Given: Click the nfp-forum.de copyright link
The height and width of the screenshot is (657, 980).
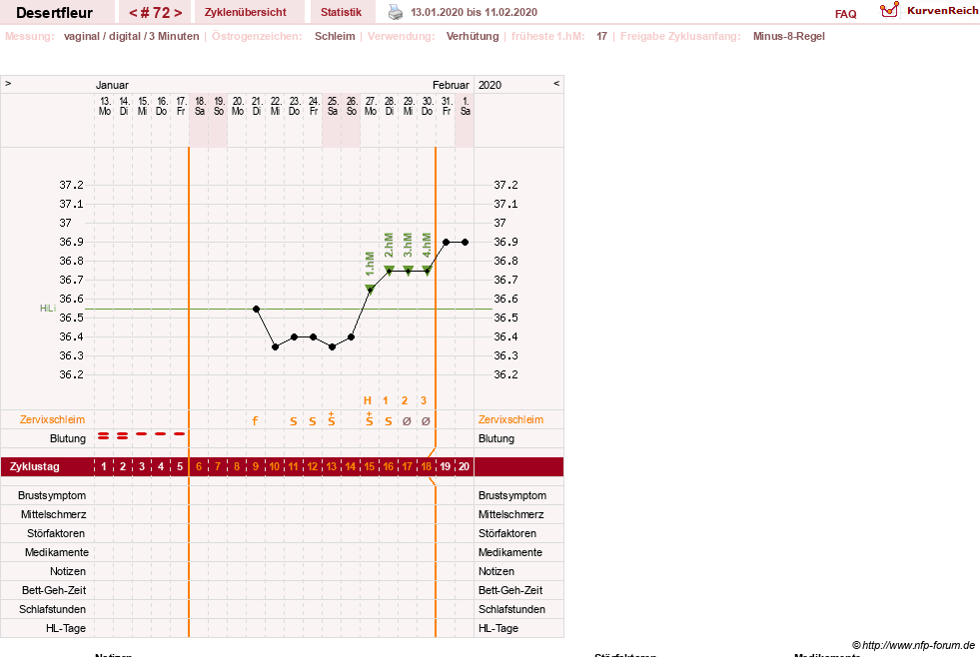Looking at the screenshot, I should click(x=913, y=645).
